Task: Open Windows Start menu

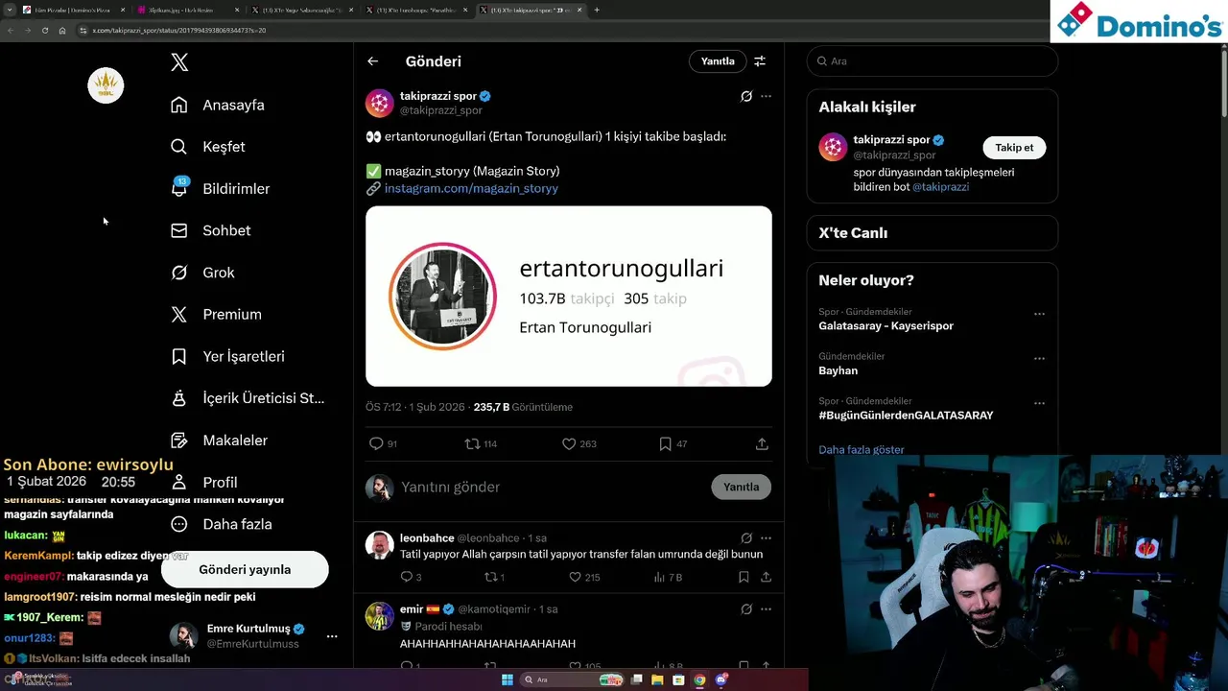Action: (508, 679)
